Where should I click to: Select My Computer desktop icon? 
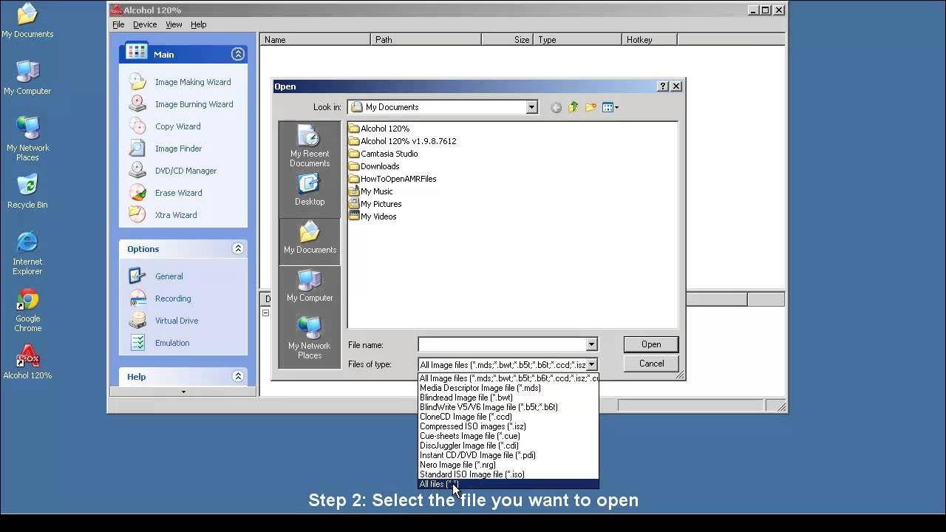click(x=27, y=78)
